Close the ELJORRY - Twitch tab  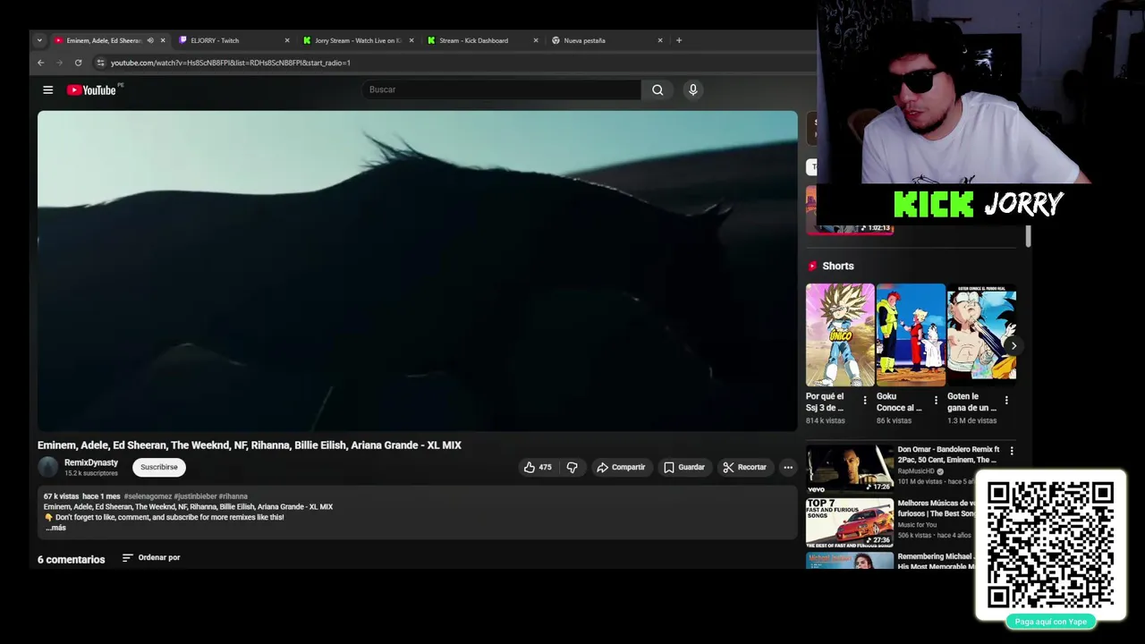[287, 40]
